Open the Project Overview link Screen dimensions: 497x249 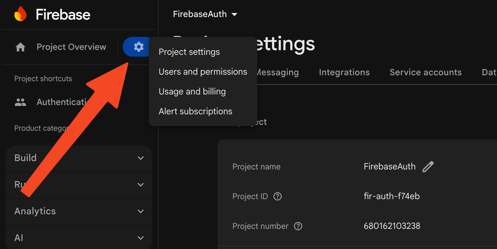coord(71,47)
